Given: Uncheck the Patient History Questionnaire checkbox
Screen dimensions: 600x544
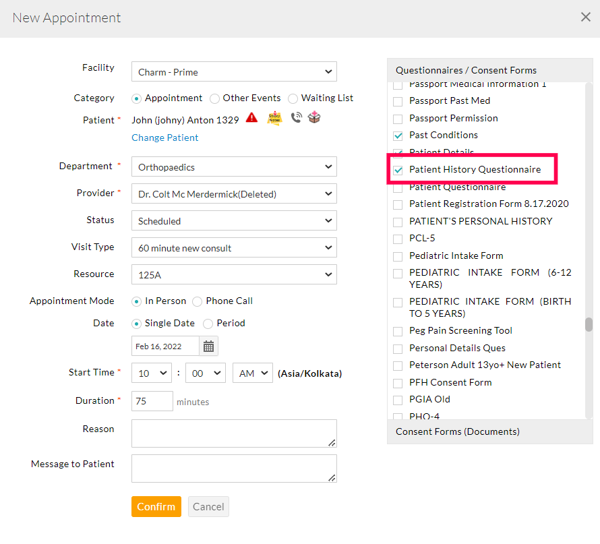Looking at the screenshot, I should [398, 170].
